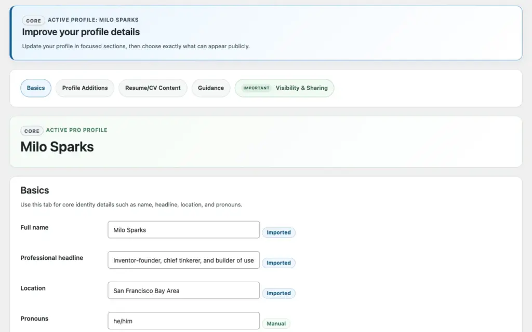Click the CORE badge above Milo Sparks heading

32,131
